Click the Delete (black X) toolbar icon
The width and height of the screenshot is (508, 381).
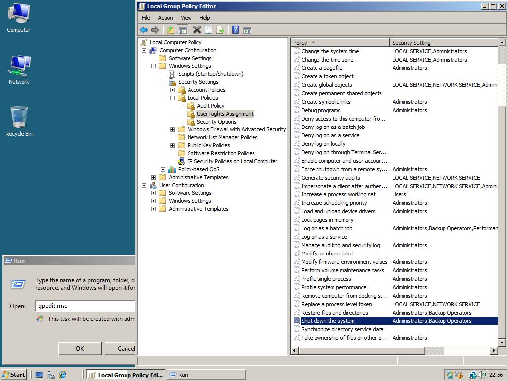click(197, 30)
